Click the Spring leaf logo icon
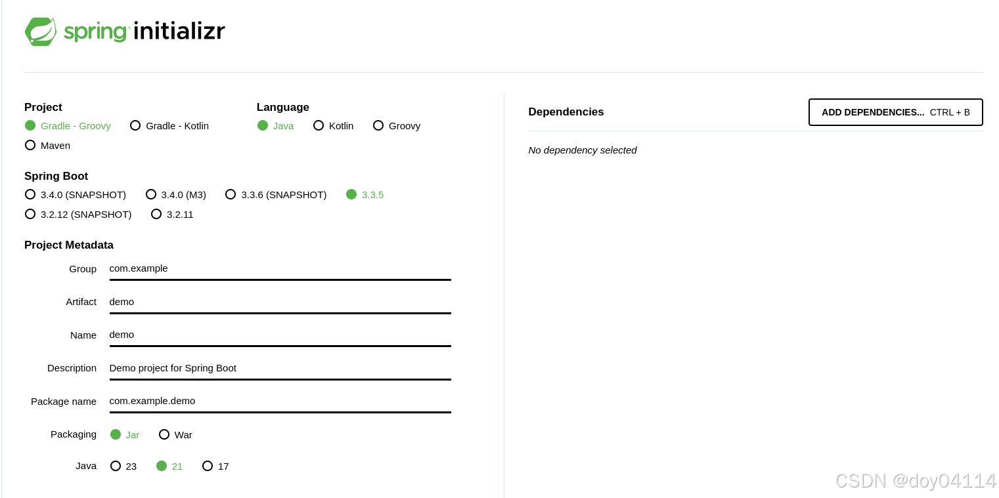The image size is (999, 498). pos(41,31)
